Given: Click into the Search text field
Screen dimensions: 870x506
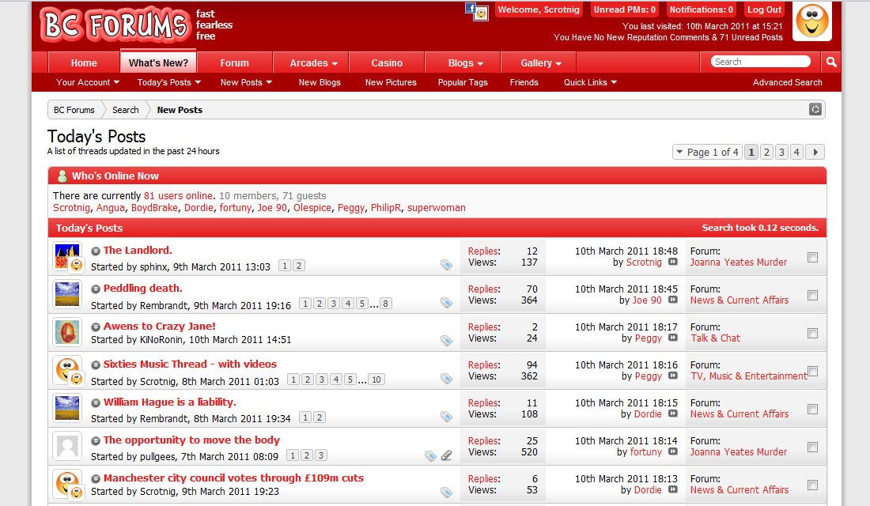Looking at the screenshot, I should (x=759, y=62).
